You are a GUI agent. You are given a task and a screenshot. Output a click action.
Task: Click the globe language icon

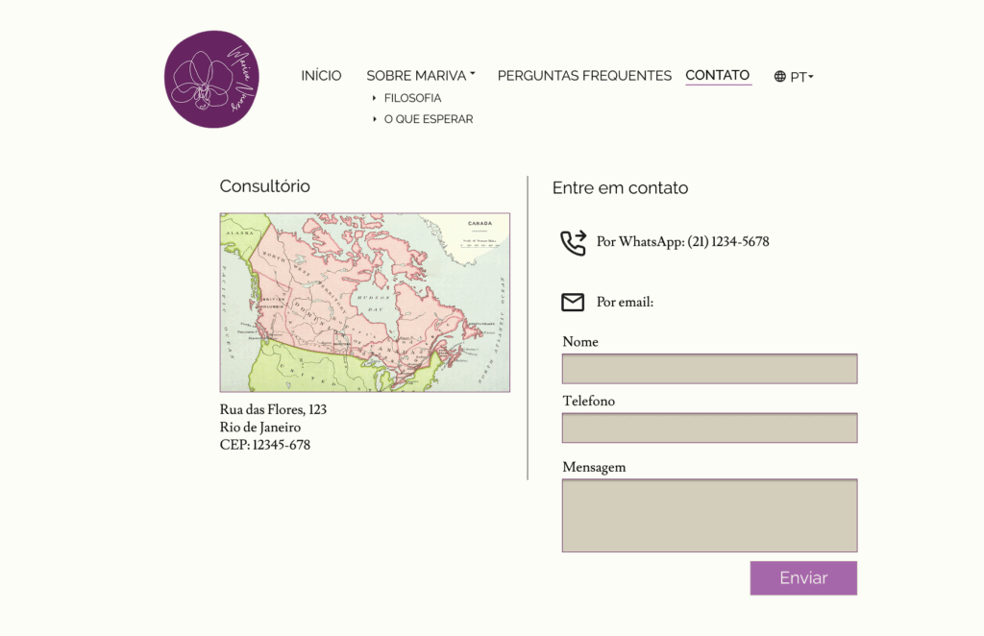[x=780, y=77]
